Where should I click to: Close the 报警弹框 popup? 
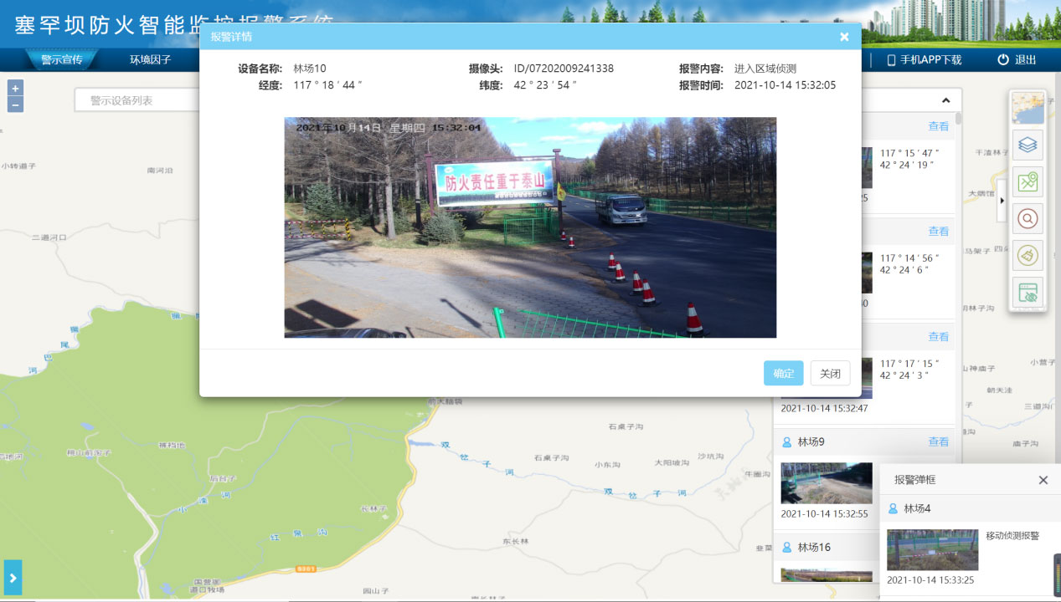tap(1043, 480)
